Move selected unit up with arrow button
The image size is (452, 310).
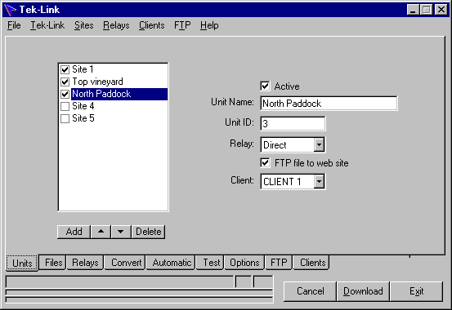[101, 232]
